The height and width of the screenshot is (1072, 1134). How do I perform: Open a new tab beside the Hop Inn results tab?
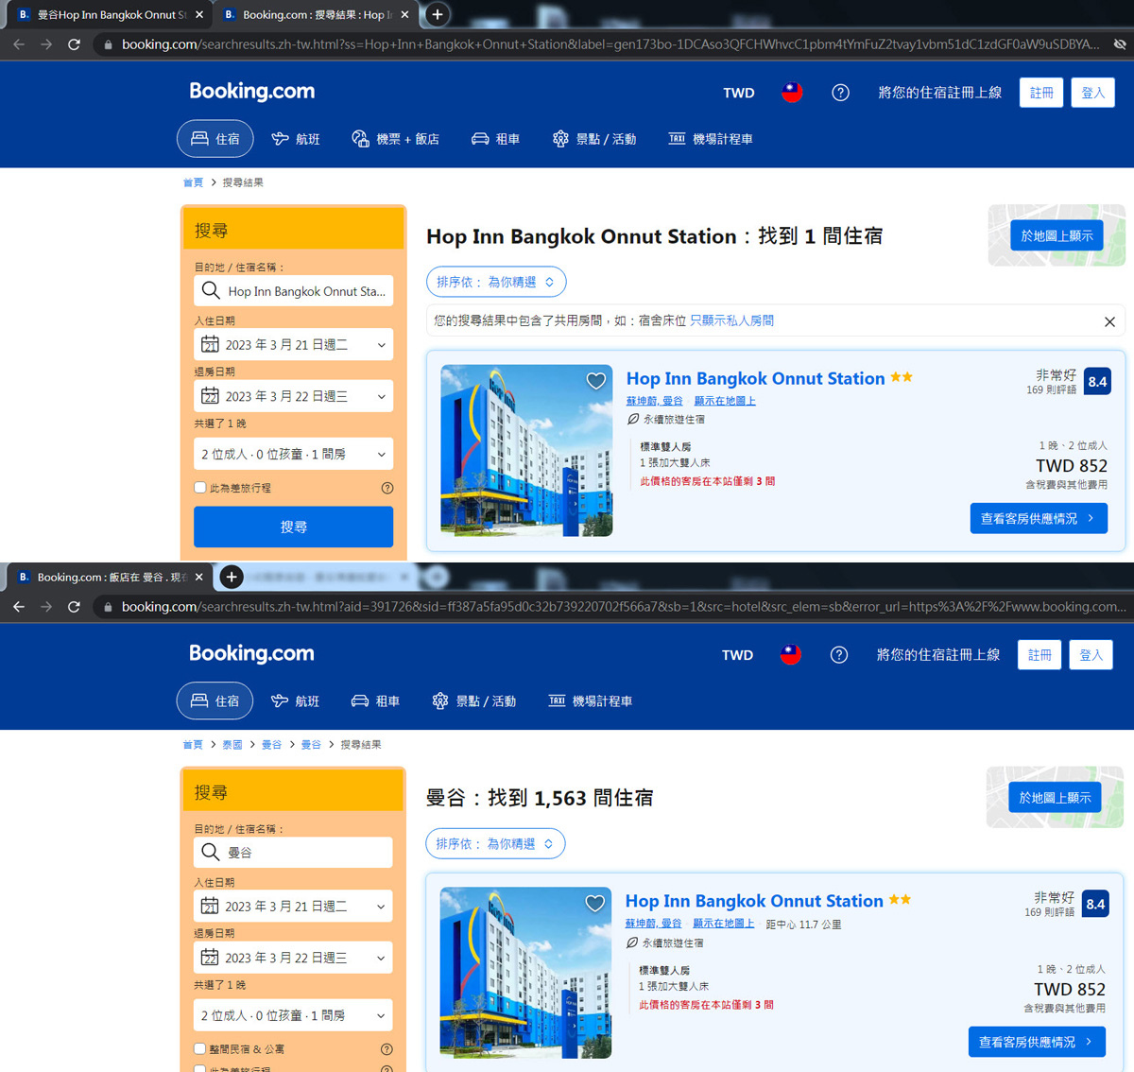point(437,14)
